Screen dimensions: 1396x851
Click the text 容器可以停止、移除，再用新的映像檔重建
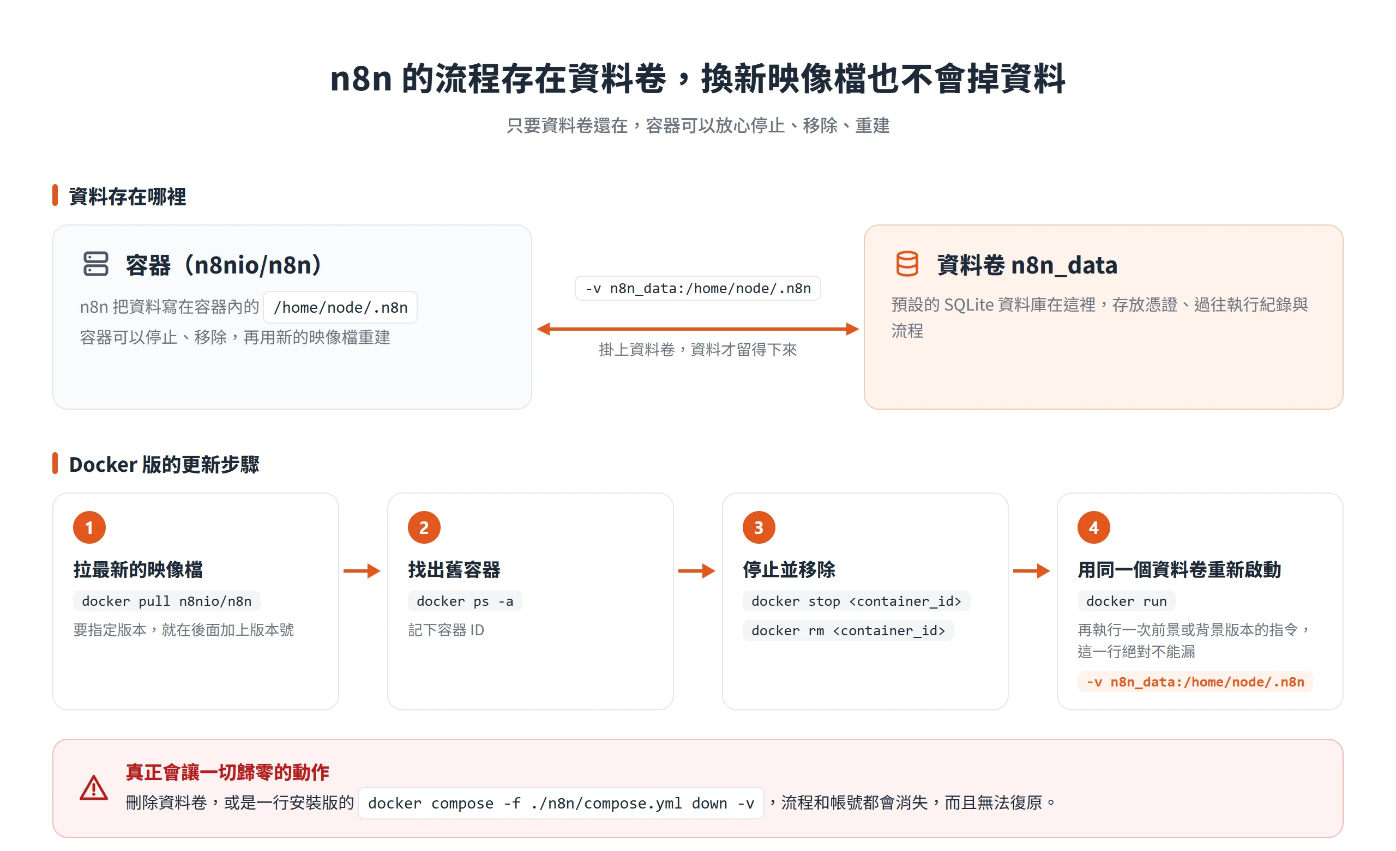point(234,337)
